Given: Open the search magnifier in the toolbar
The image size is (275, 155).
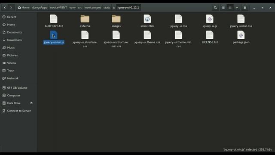Looking at the screenshot, I should (x=215, y=8).
